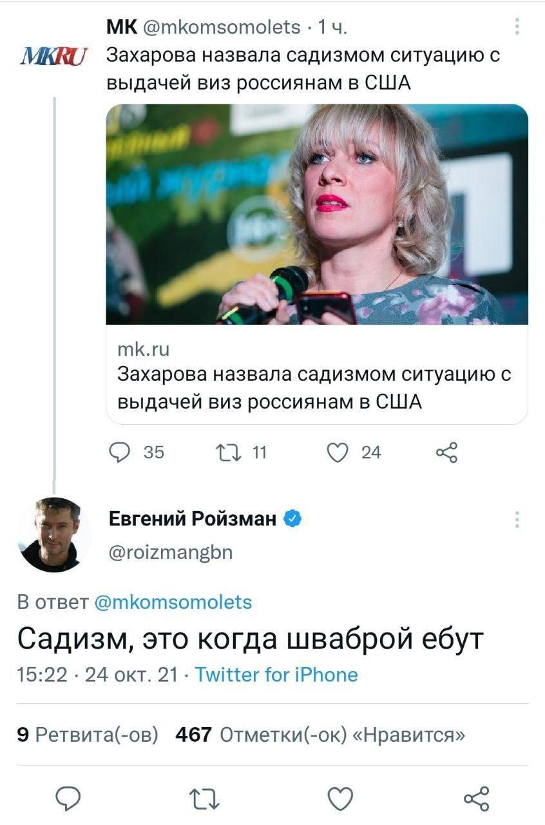
Task: Click the tweet timestamp 15:22
Action: tap(43, 674)
